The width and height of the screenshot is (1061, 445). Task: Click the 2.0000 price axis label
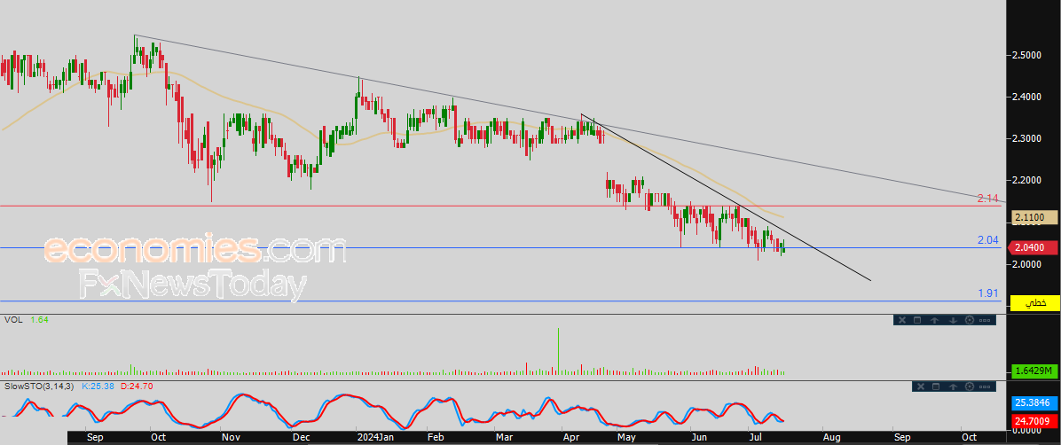tap(1026, 264)
